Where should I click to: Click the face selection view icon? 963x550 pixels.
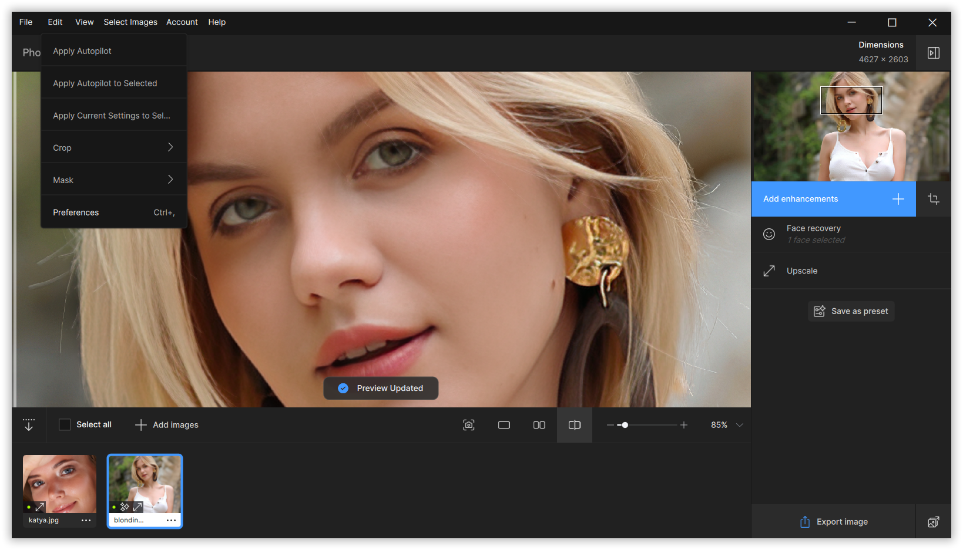[x=468, y=425]
